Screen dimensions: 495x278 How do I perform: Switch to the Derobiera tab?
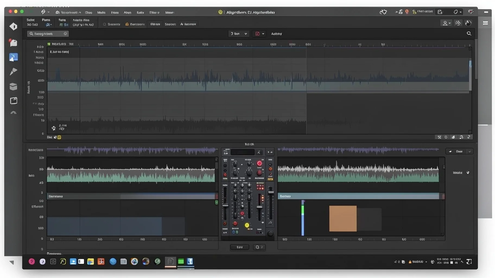(x=135, y=24)
